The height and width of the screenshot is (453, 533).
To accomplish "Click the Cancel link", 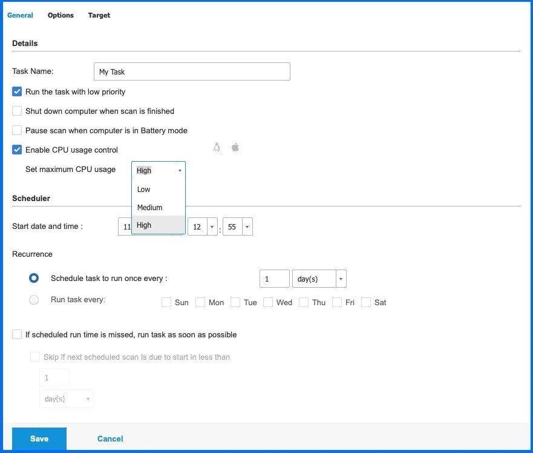I will pyautogui.click(x=110, y=439).
